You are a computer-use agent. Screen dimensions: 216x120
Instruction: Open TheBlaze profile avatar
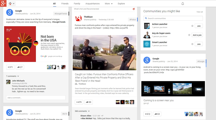pyautogui.click(x=78, y=18)
